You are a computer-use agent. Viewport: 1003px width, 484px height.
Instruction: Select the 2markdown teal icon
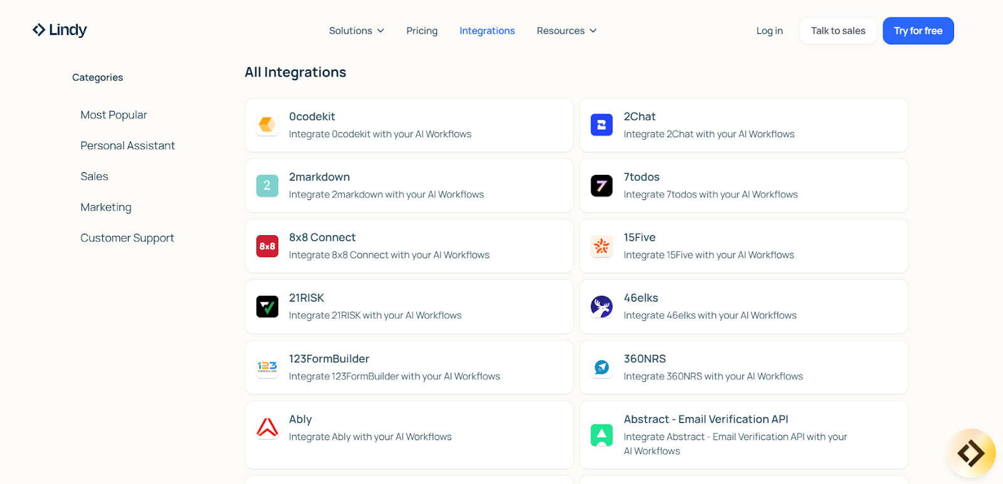267,186
